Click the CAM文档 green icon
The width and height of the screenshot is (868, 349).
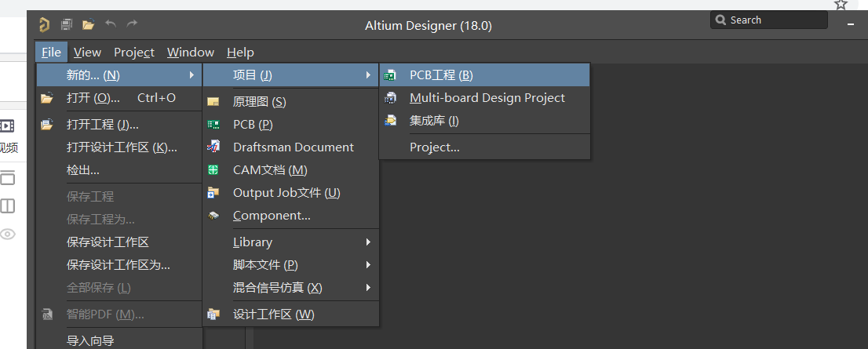pos(213,170)
